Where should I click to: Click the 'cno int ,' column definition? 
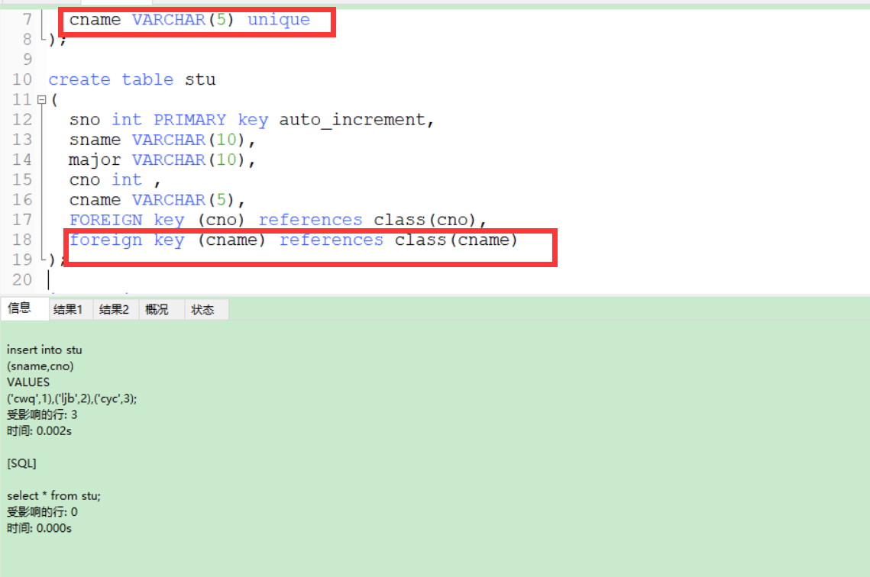tap(115, 179)
